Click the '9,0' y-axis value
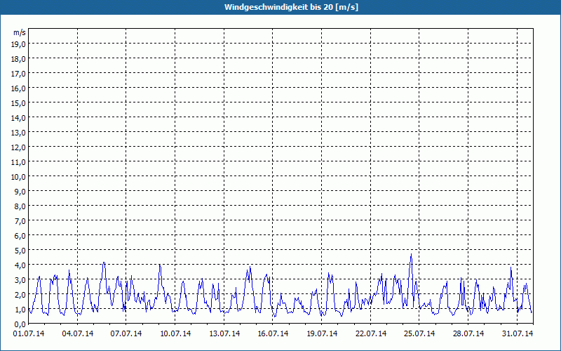The width and height of the screenshot is (561, 351). point(20,192)
